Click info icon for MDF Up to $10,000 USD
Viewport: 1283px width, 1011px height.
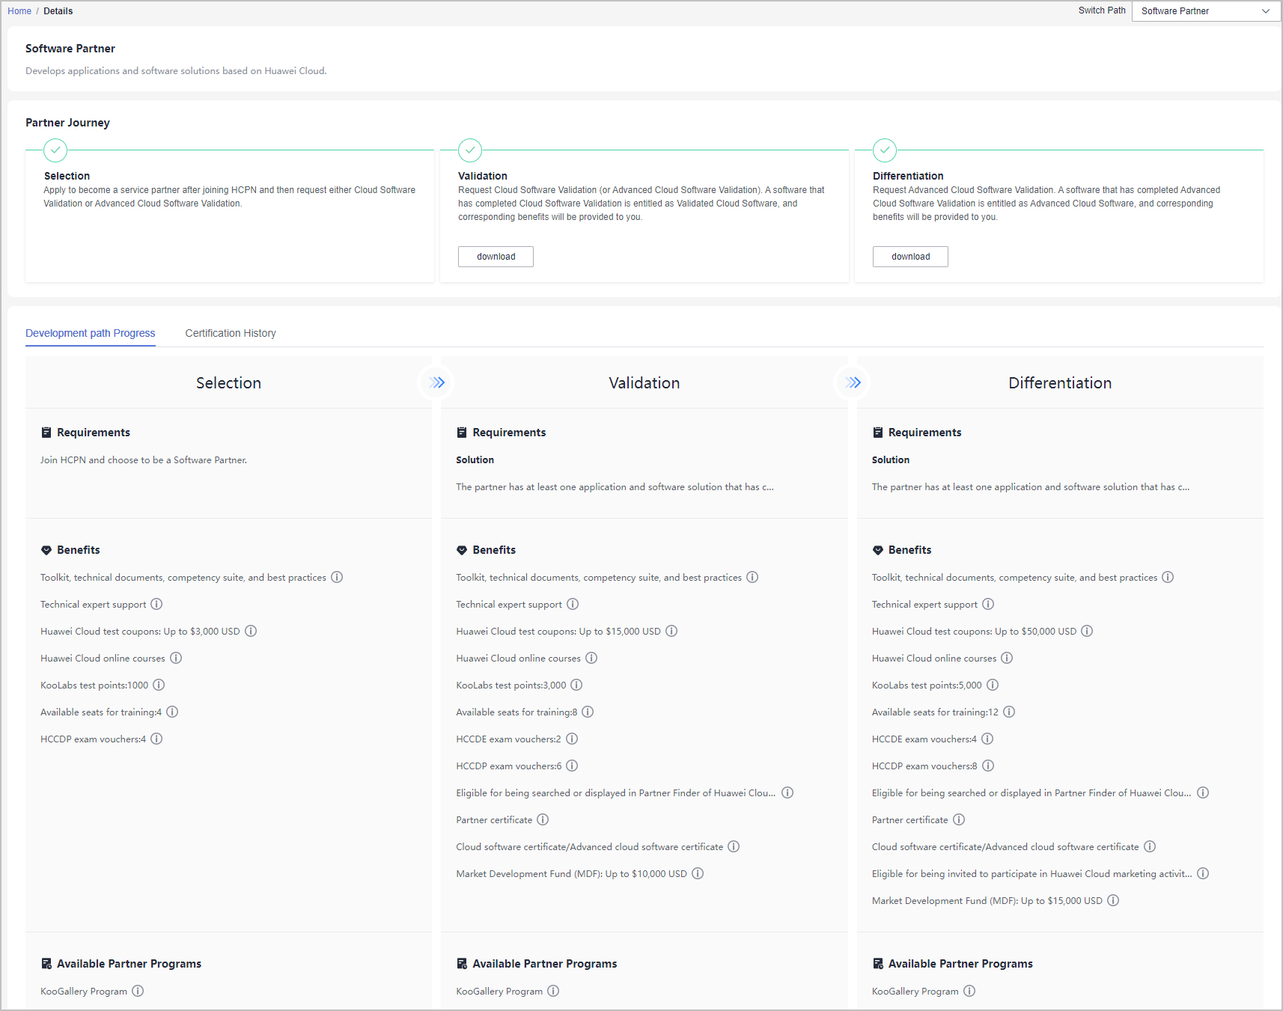click(698, 873)
